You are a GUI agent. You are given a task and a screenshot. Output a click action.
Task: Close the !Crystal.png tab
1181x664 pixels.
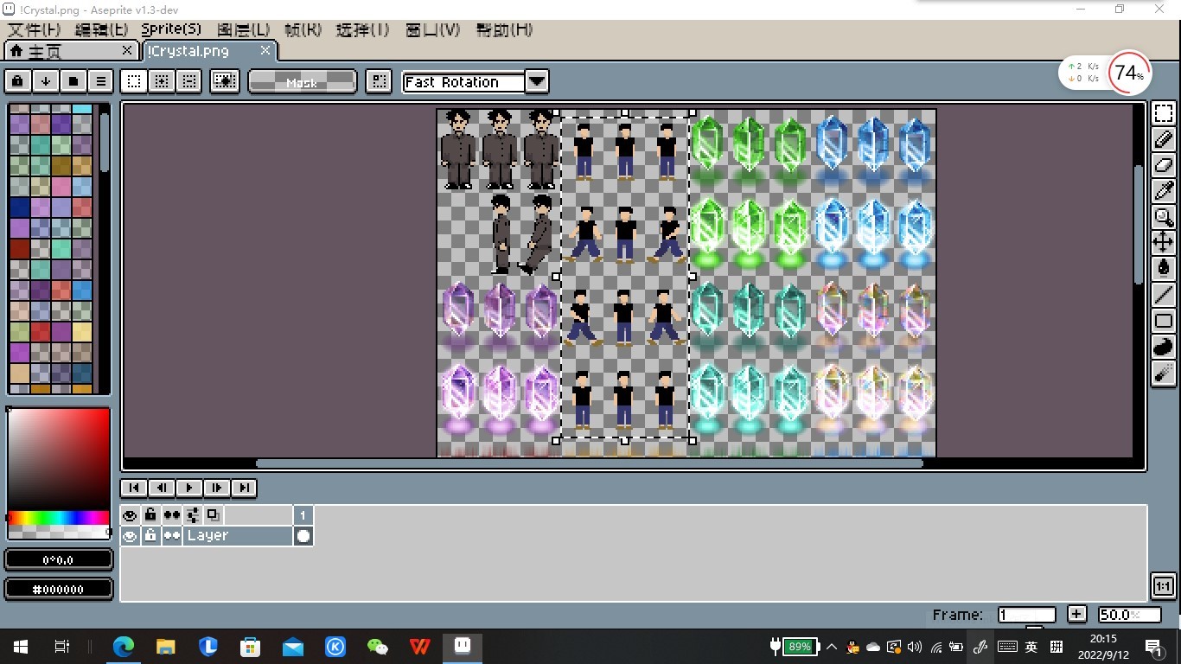265,51
